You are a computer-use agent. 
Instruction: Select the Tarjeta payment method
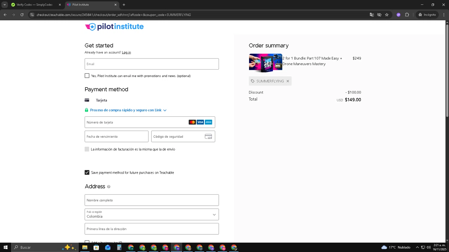point(101,100)
